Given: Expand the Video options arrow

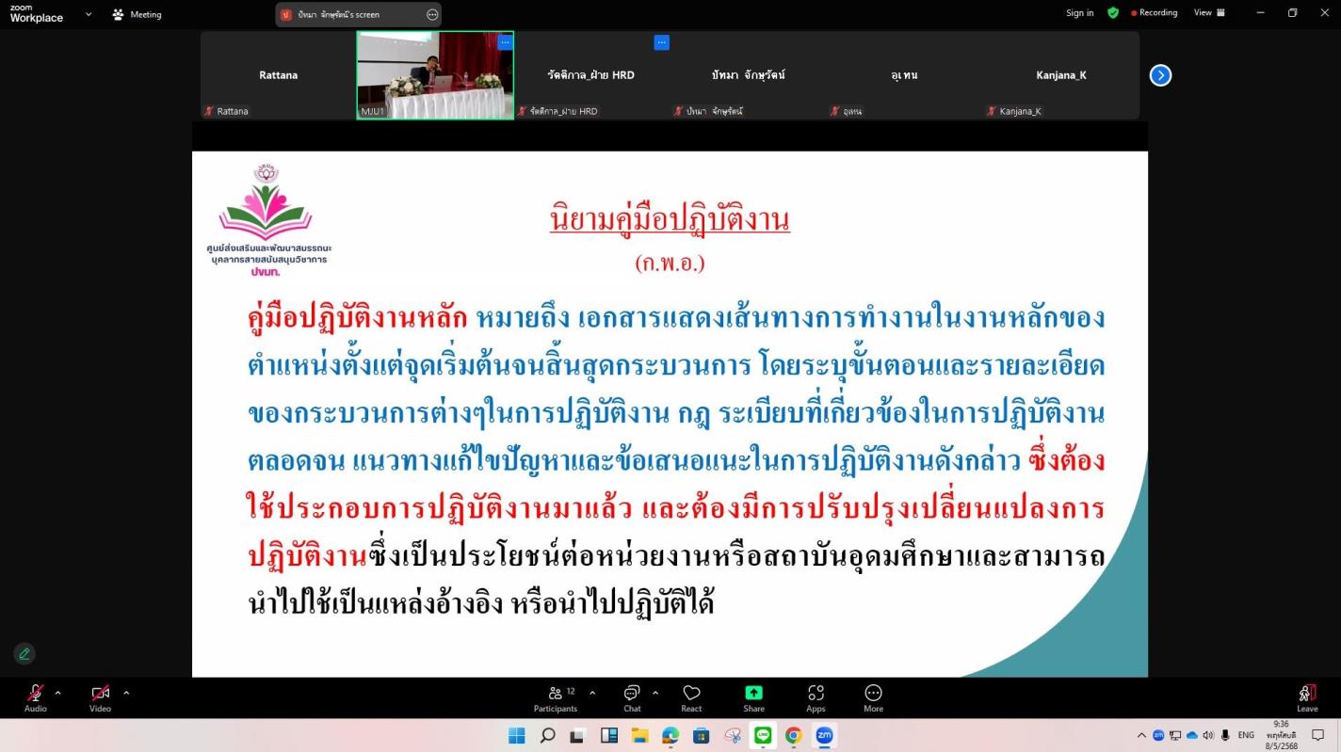Looking at the screenshot, I should (126, 693).
